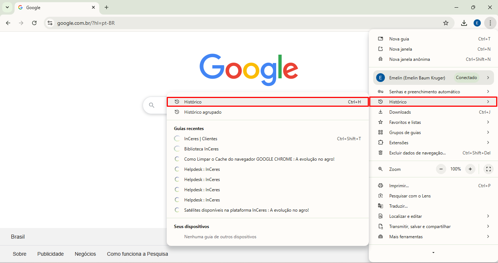Screen dimensions: 498x263
Task: Close the Google tab
Action: (93, 7)
